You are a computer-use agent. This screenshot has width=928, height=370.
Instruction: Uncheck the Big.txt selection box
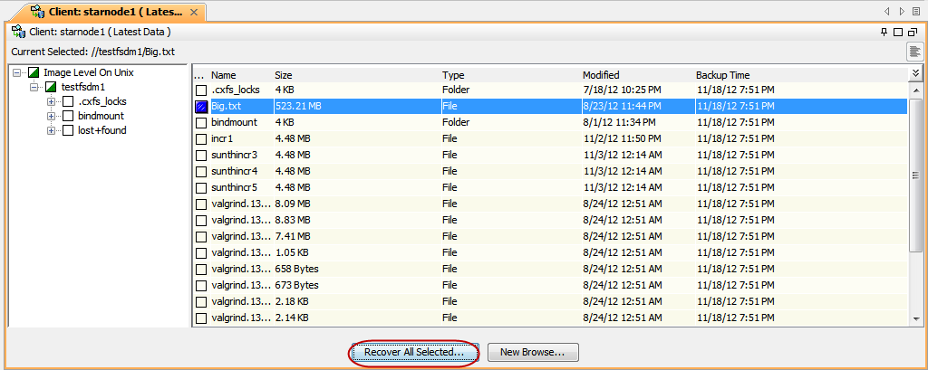[x=201, y=107]
